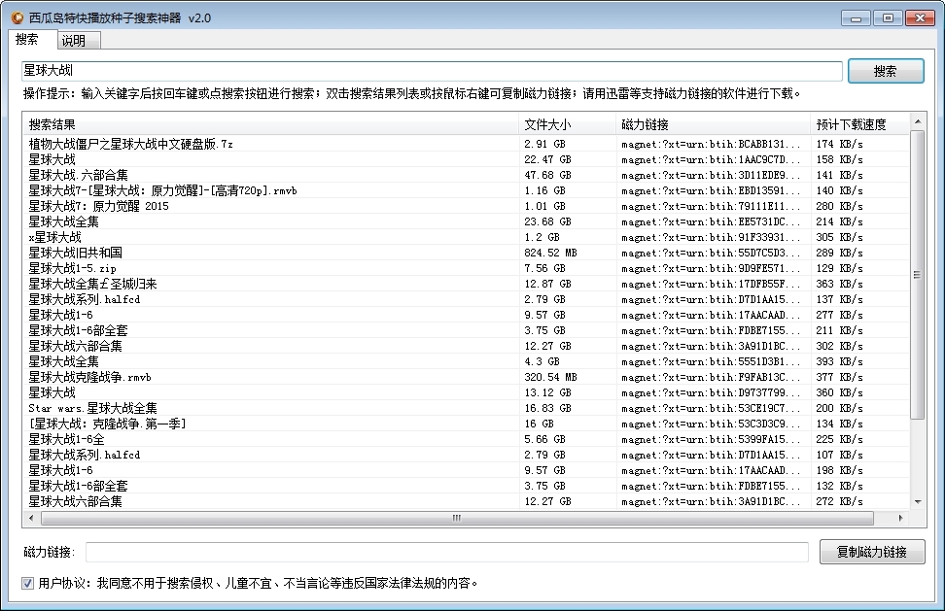Sort by 搜索结果 column header

click(x=270, y=124)
